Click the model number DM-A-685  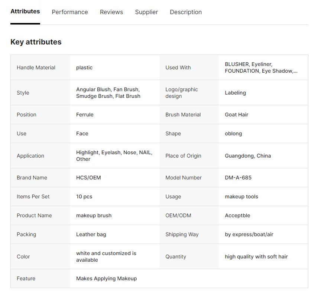[x=238, y=178]
